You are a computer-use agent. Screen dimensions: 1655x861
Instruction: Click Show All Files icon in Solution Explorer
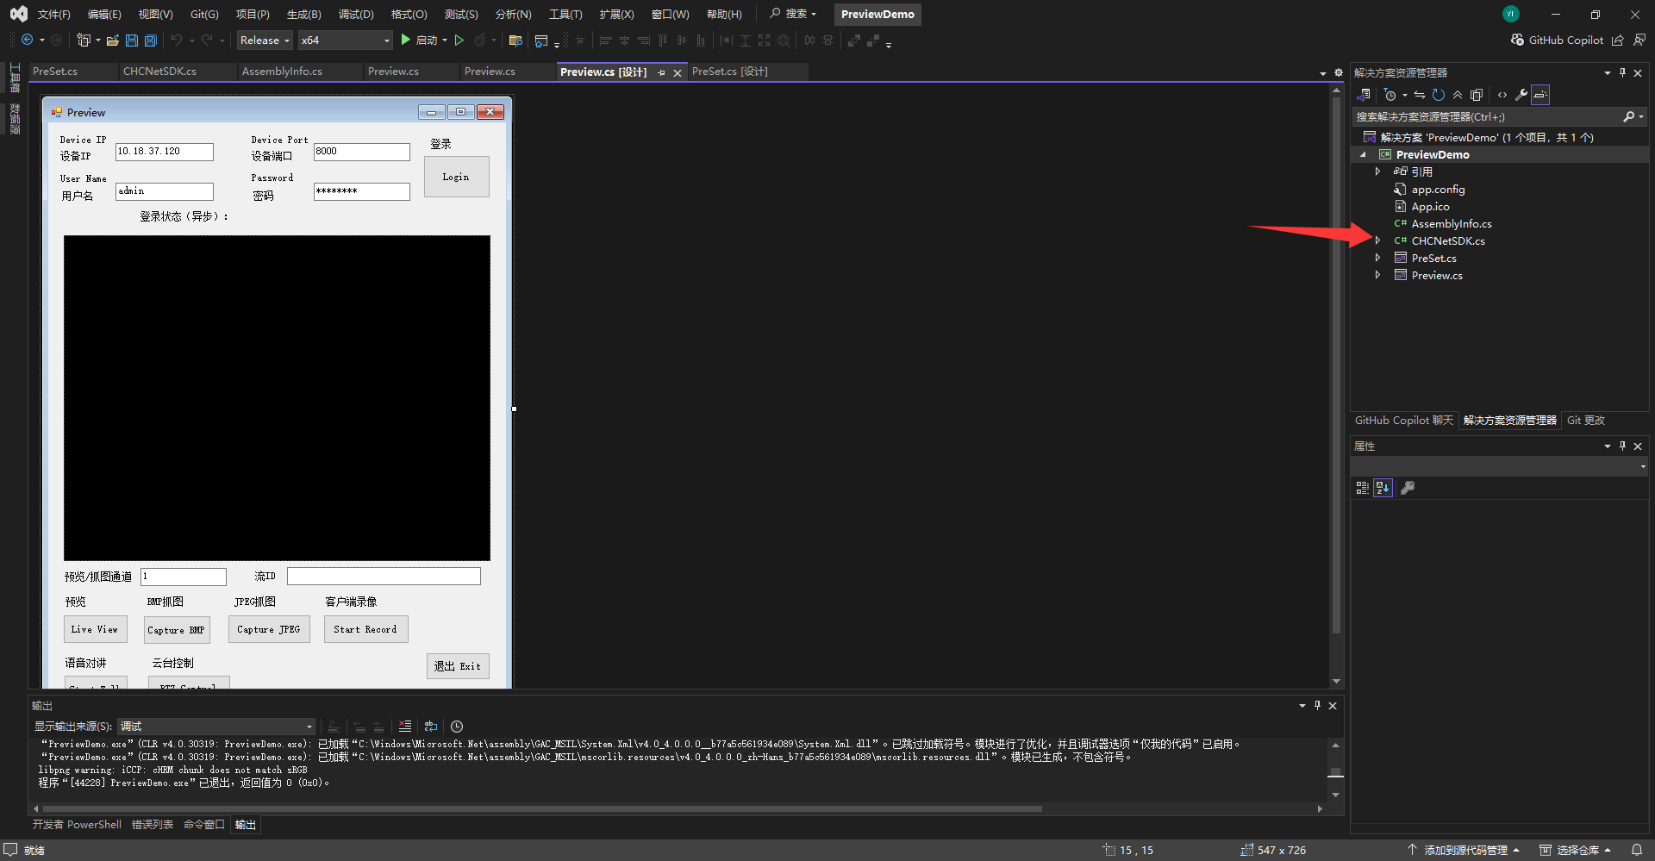pyautogui.click(x=1477, y=95)
